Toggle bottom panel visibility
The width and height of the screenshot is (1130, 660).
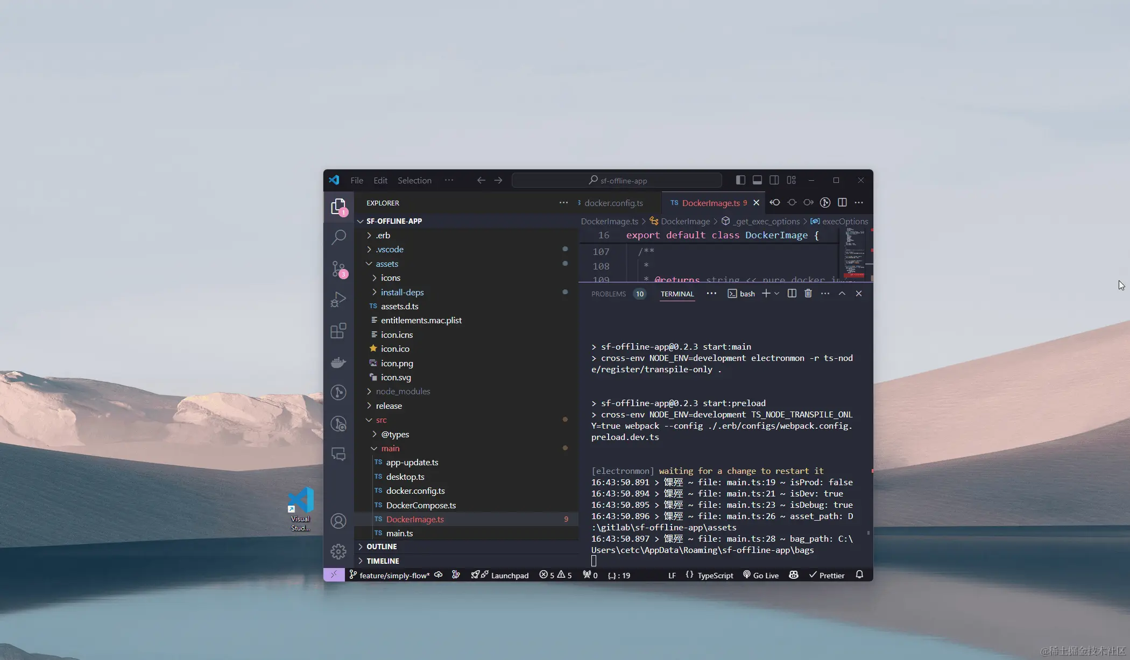coord(757,180)
